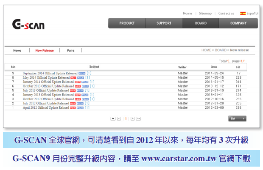Click HOT badge on January 2014 row
Screen dimensions: 263x170
[78, 82]
